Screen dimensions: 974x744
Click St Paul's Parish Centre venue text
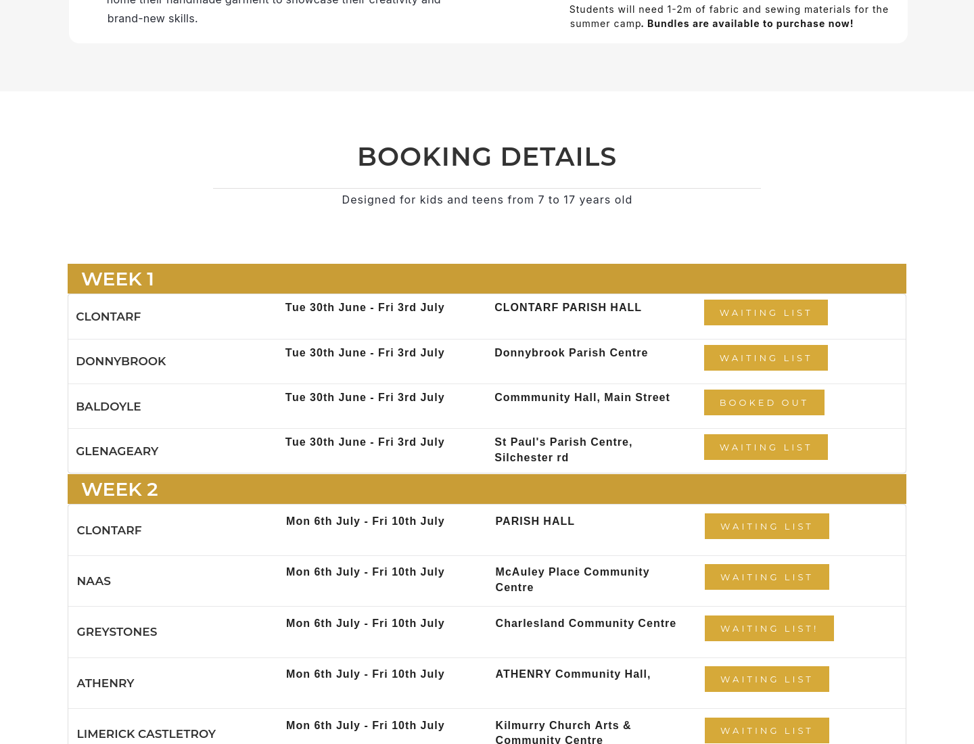[x=563, y=450]
